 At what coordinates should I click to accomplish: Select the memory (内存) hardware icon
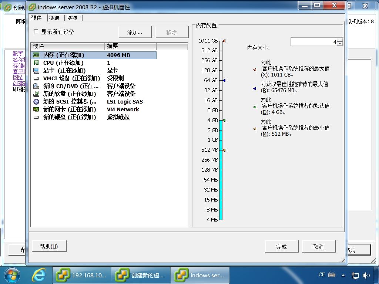[36, 55]
